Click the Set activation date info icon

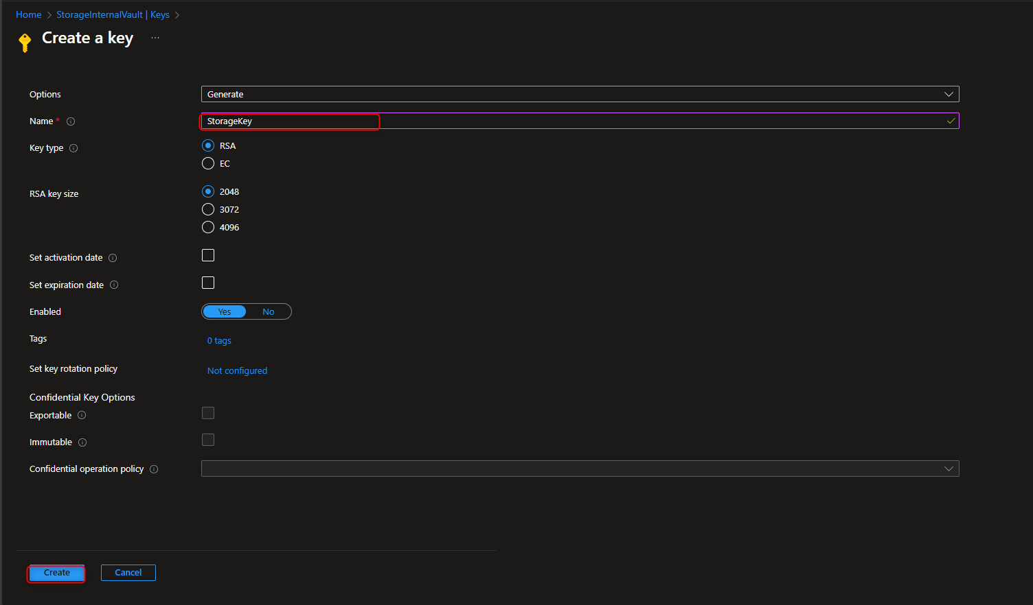(113, 257)
